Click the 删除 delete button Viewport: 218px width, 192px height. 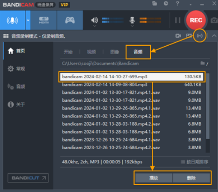click(x=191, y=178)
